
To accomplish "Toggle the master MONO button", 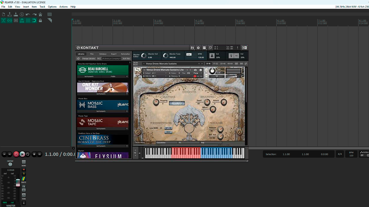I will pyautogui.click(x=24, y=162).
